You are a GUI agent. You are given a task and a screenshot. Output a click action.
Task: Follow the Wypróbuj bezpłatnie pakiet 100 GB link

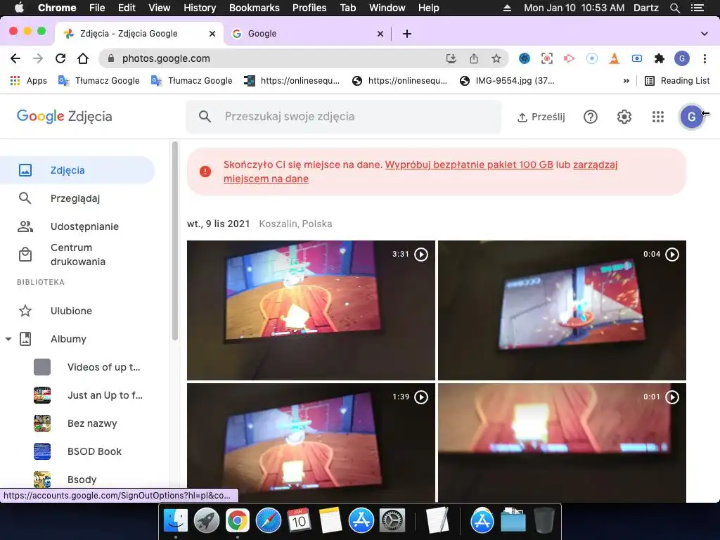coord(469,165)
